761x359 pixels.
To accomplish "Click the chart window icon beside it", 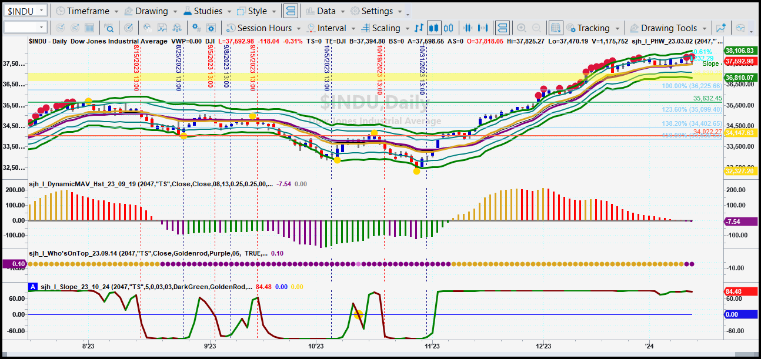I will [162, 28].
